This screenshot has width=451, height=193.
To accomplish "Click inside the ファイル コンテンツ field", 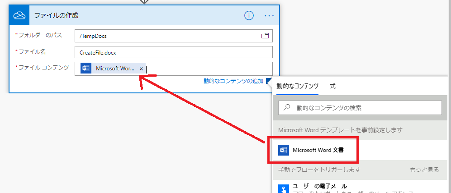I will pos(173,69).
